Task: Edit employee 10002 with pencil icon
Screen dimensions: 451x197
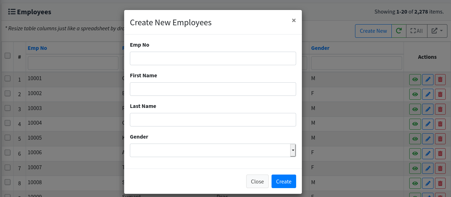Action: pyautogui.click(x=428, y=94)
